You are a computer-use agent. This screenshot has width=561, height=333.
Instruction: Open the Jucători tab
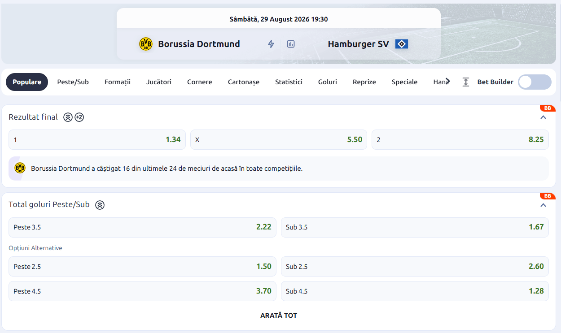coord(159,82)
